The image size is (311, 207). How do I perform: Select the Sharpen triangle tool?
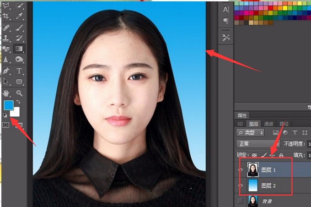[x=6, y=59]
